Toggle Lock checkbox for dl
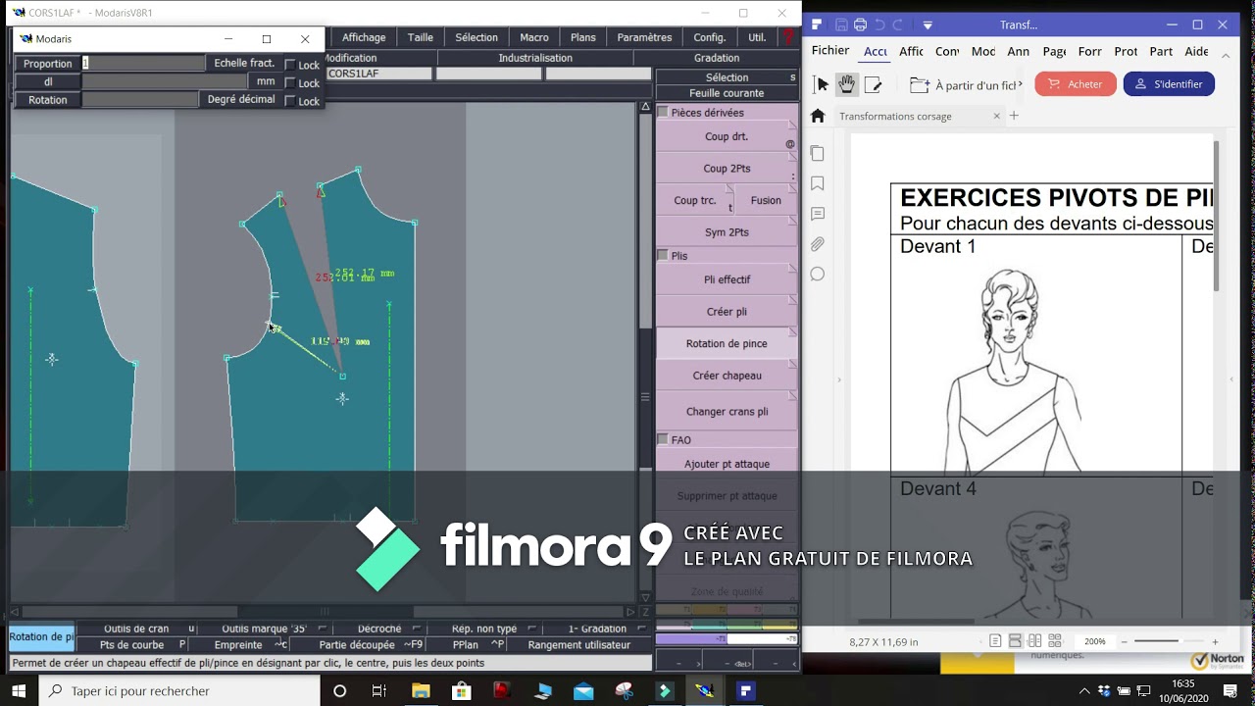 (x=290, y=83)
